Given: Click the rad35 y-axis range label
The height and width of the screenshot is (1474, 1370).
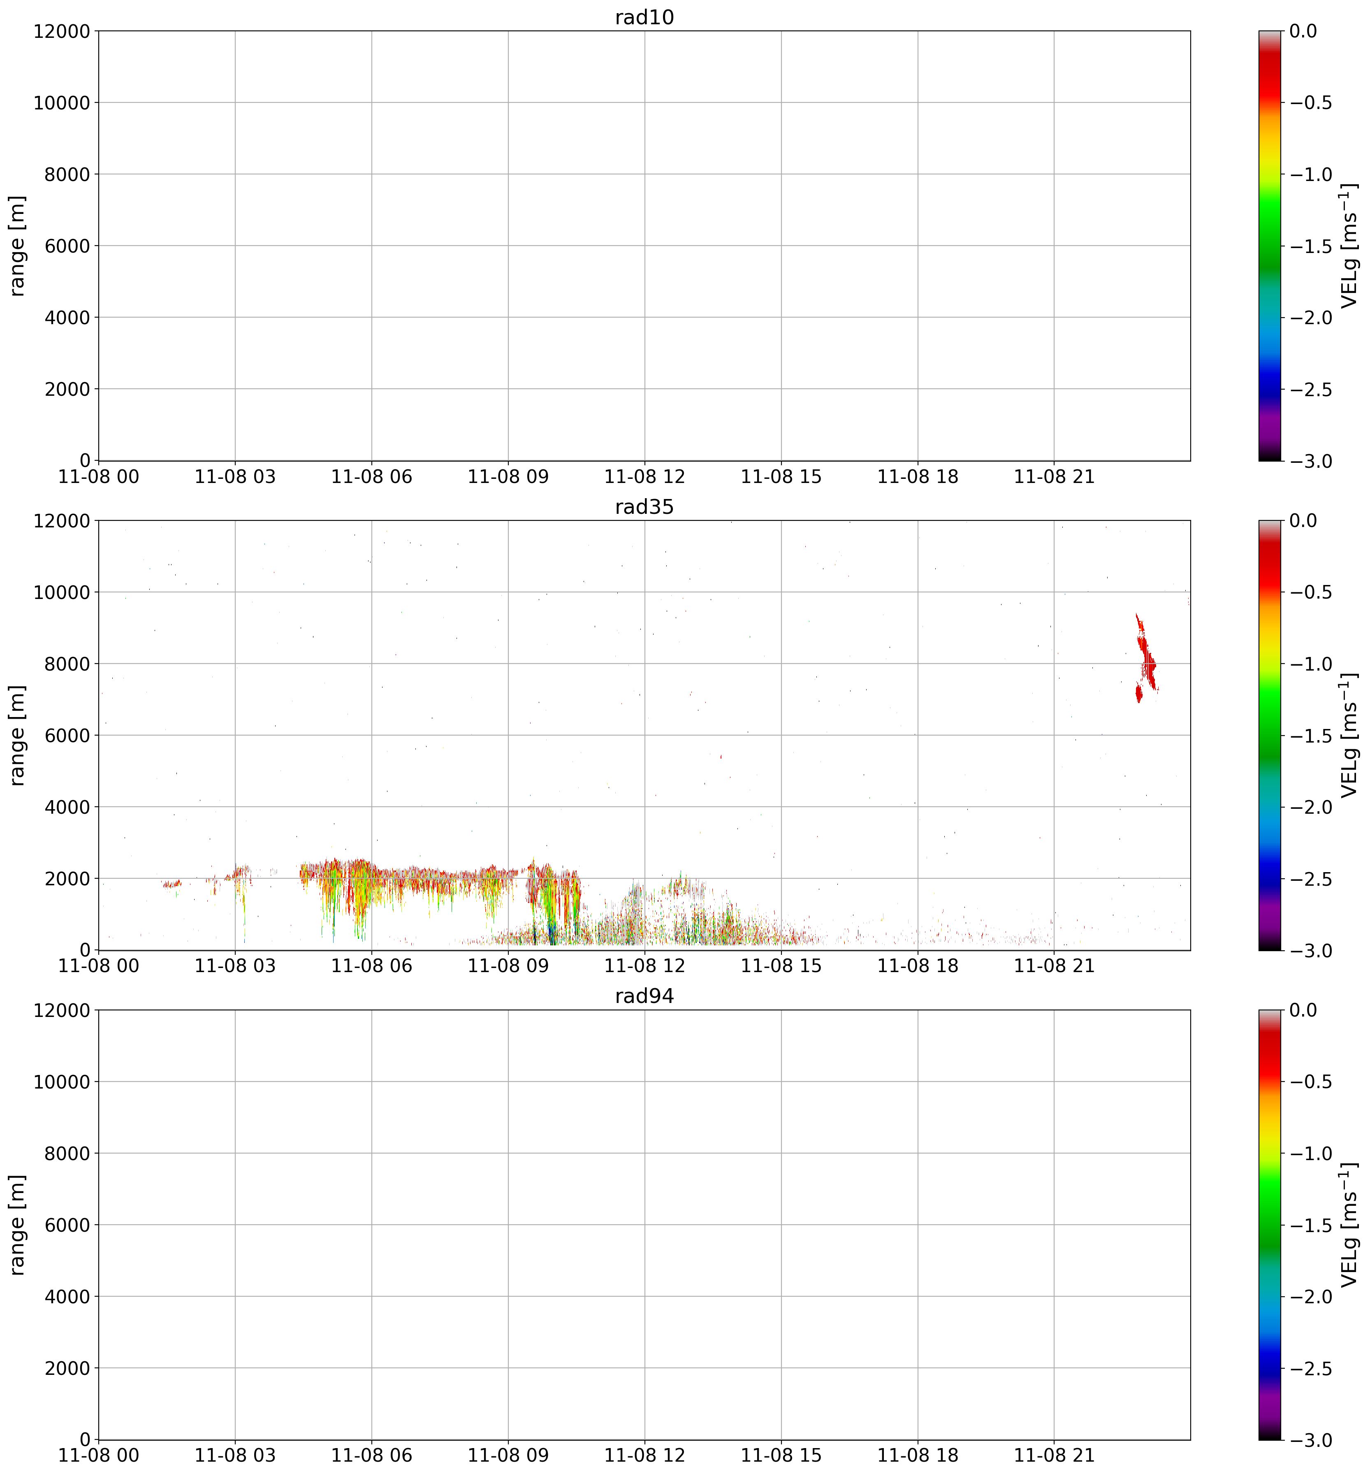Looking at the screenshot, I should click(18, 735).
